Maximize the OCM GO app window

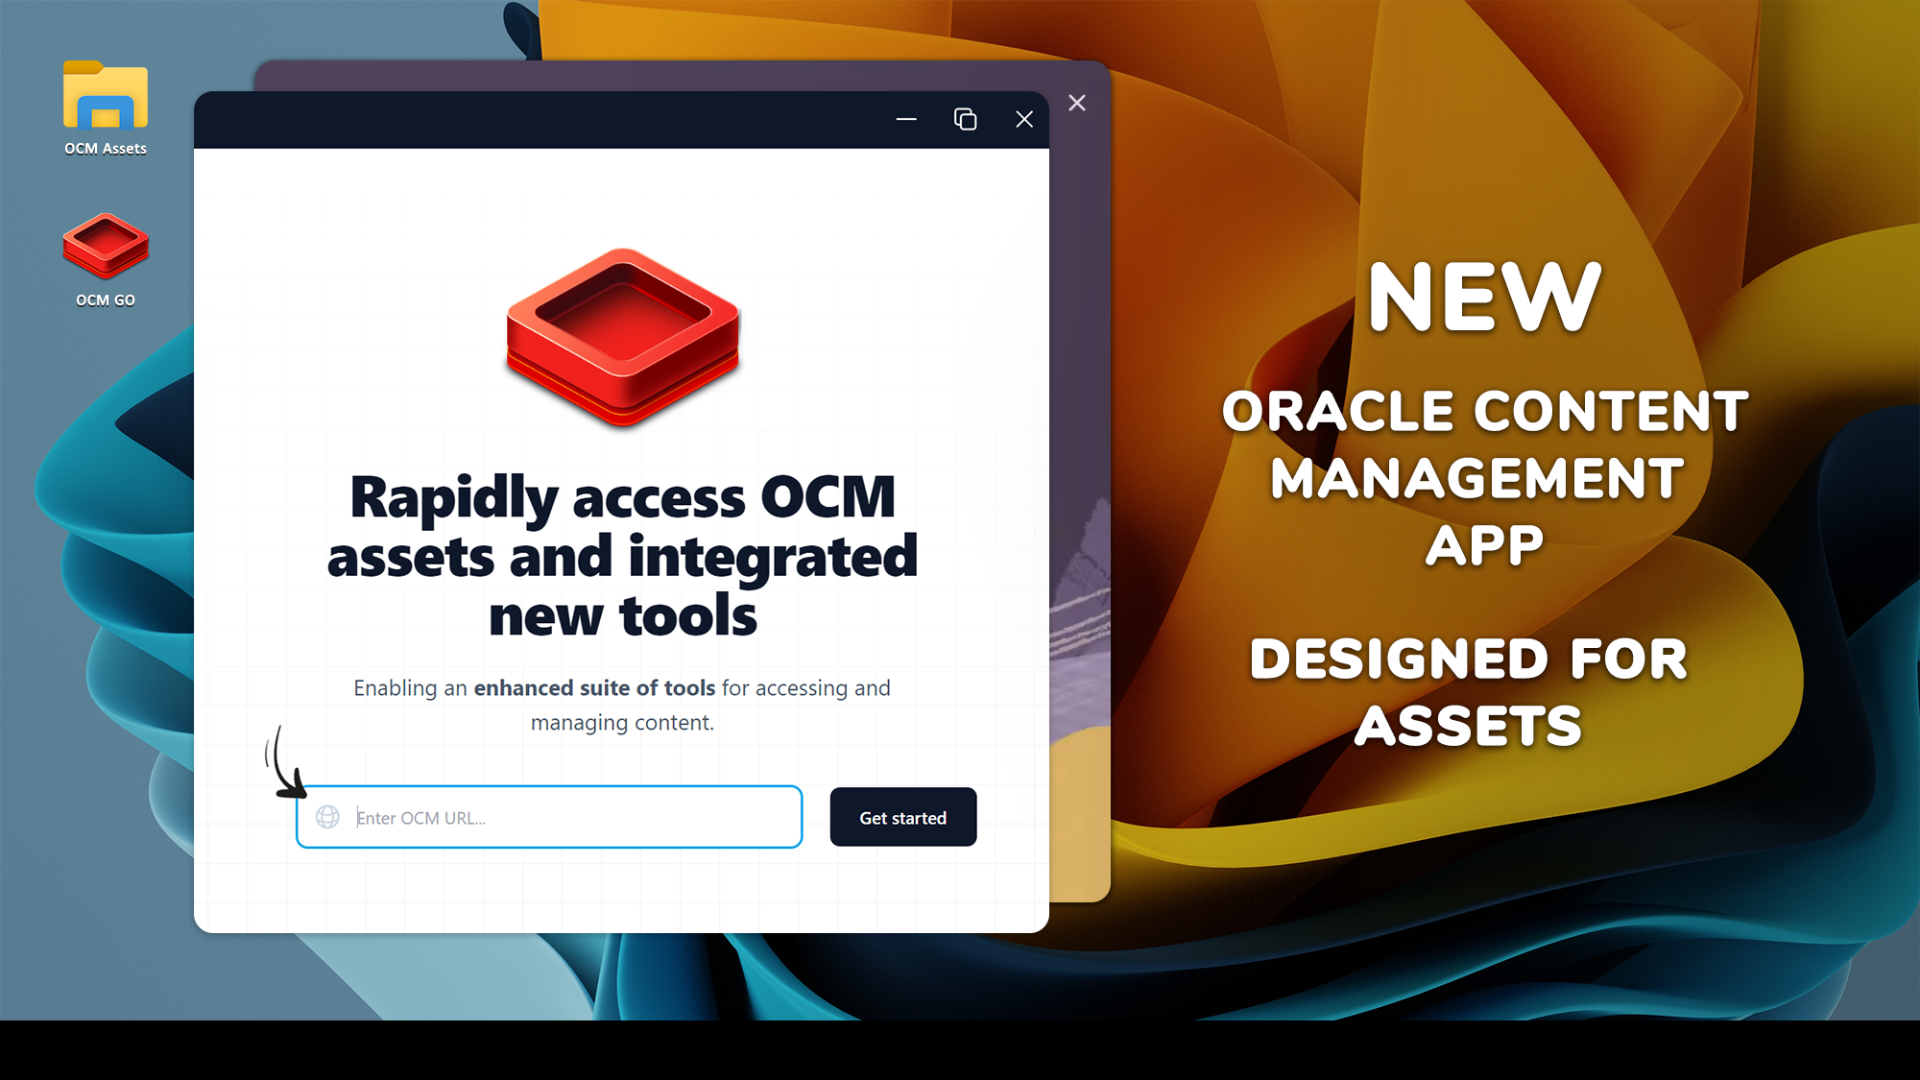965,119
